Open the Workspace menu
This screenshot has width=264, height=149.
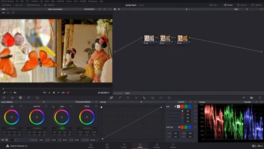93,1
